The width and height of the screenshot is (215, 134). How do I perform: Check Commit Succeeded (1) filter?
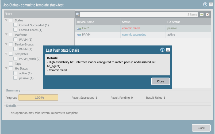pyautogui.click(x=15, y=25)
